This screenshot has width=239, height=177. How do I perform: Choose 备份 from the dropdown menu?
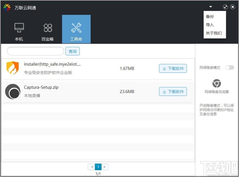210,17
